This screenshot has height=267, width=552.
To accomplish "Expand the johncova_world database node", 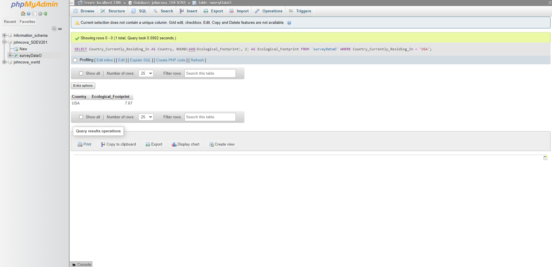I will [4, 62].
